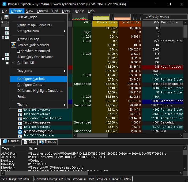
Task: Click the UserOOBEBroker.exe process icon
Action: (20, 136)
